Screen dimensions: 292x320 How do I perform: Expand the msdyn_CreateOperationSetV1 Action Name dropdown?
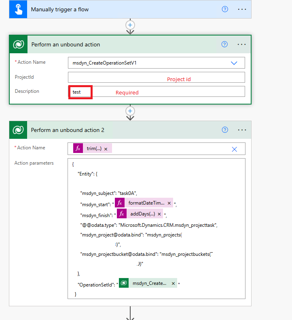click(x=234, y=63)
